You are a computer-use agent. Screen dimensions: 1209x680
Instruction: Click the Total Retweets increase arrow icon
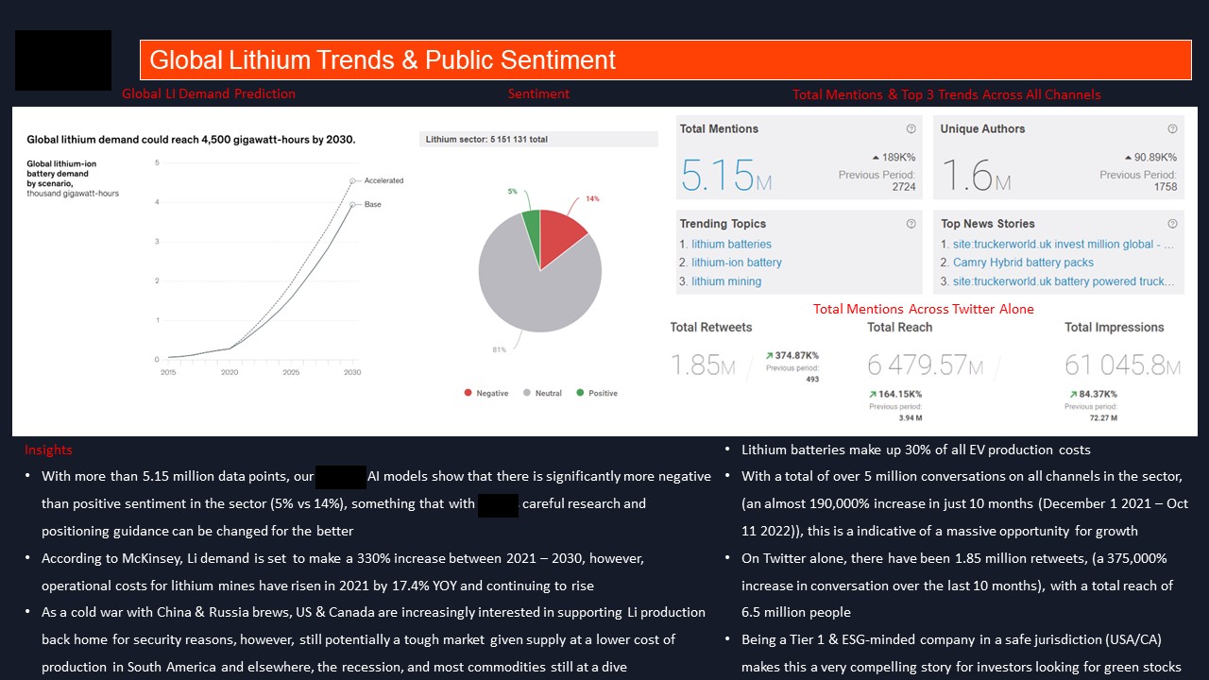pos(770,356)
